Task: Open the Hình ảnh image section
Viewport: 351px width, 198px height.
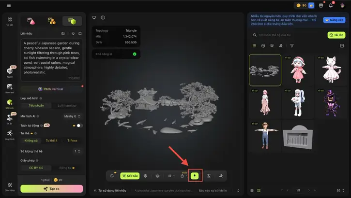Action: point(10,88)
